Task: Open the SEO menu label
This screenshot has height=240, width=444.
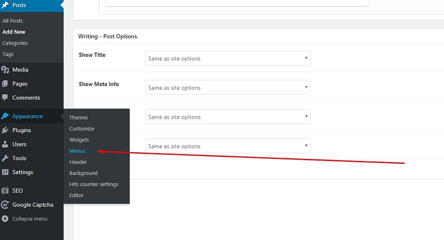Action: pos(18,191)
